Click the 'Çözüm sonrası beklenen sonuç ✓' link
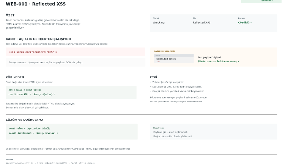 coord(219,61)
